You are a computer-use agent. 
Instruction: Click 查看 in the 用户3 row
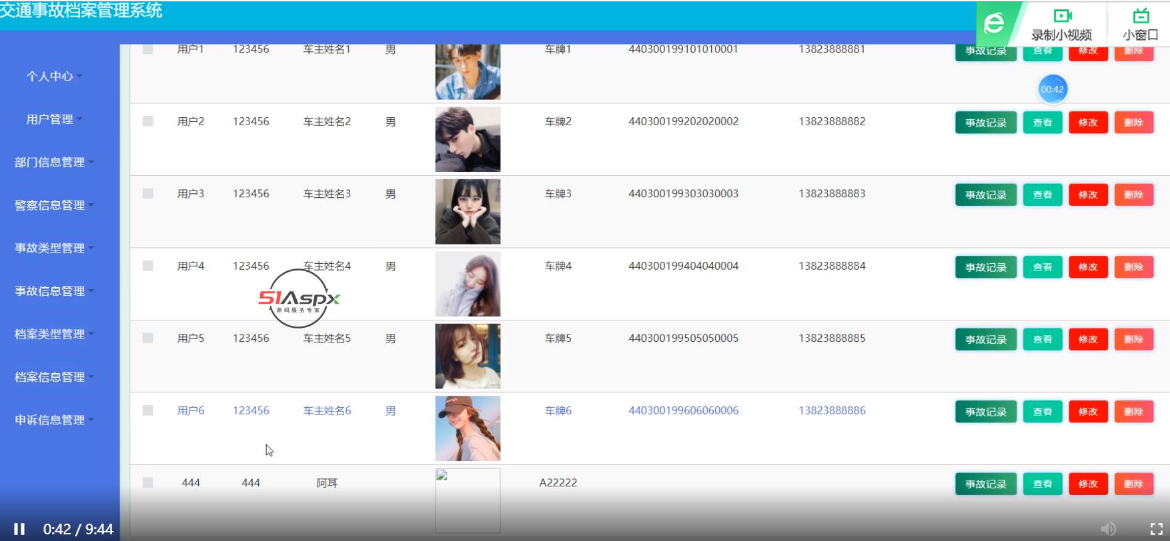coord(1043,195)
